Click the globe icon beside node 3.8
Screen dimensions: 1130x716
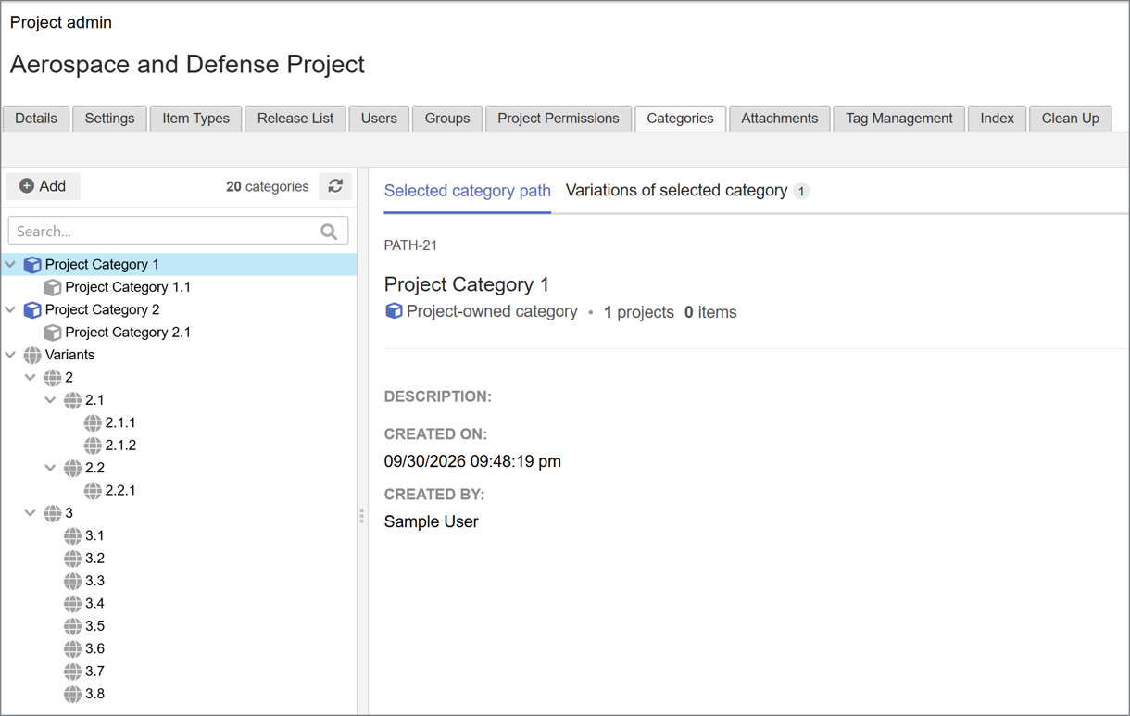click(73, 694)
